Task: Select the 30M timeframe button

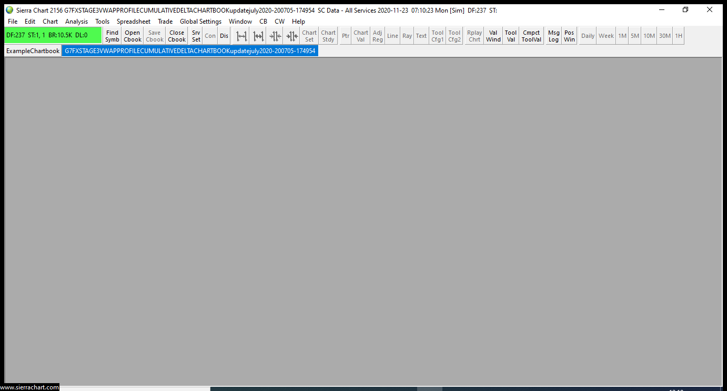Action: click(665, 36)
